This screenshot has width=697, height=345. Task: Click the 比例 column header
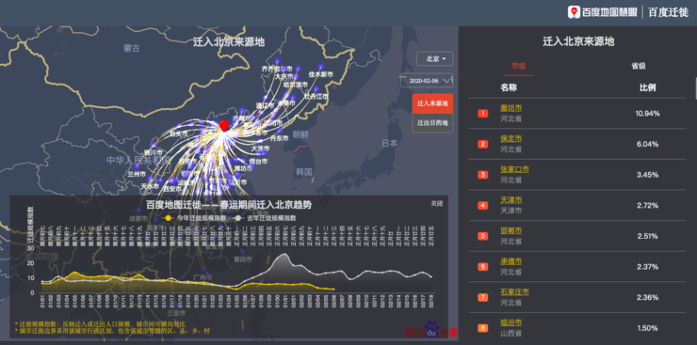tap(648, 87)
